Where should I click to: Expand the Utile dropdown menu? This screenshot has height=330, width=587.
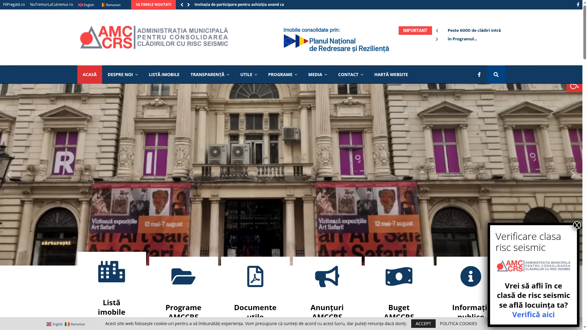click(249, 75)
